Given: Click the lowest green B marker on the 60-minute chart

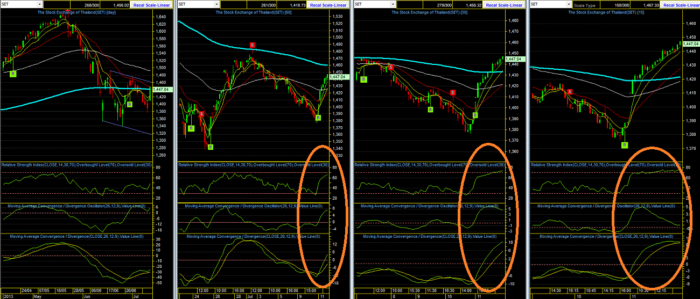Looking at the screenshot, I should pyautogui.click(x=211, y=147).
